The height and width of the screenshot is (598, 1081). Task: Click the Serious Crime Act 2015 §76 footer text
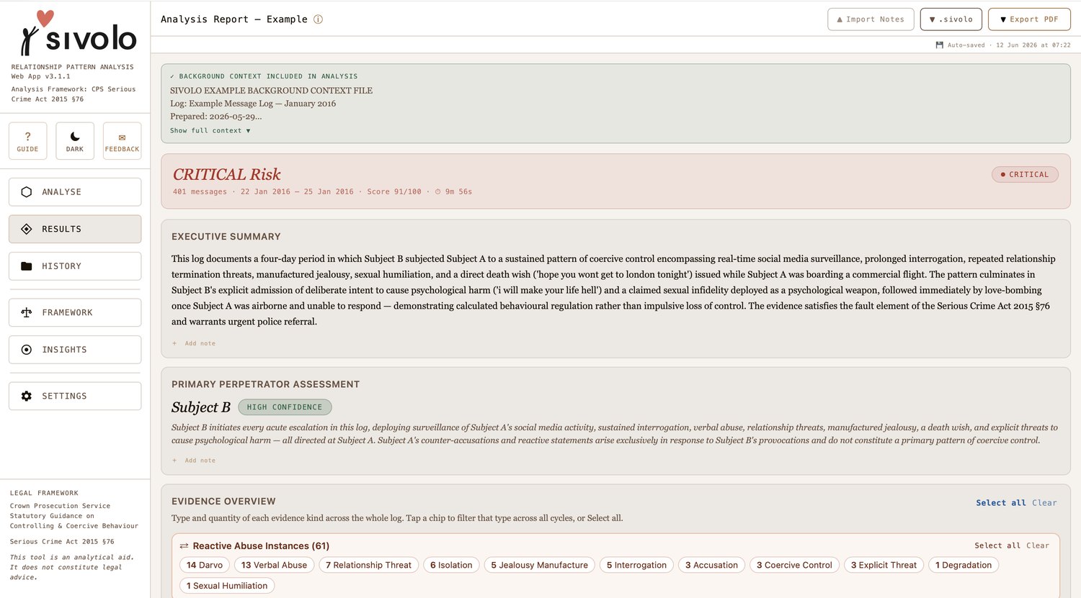[62, 542]
